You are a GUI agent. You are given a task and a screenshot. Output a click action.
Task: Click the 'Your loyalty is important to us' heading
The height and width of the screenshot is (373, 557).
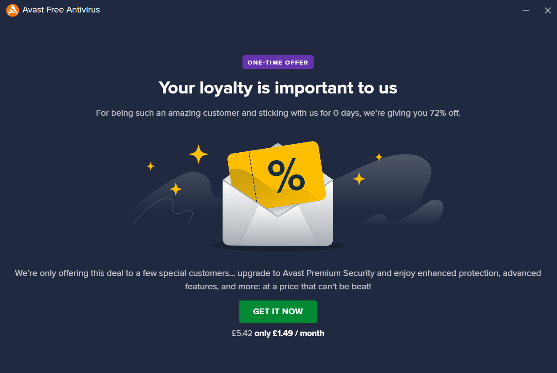tap(278, 88)
